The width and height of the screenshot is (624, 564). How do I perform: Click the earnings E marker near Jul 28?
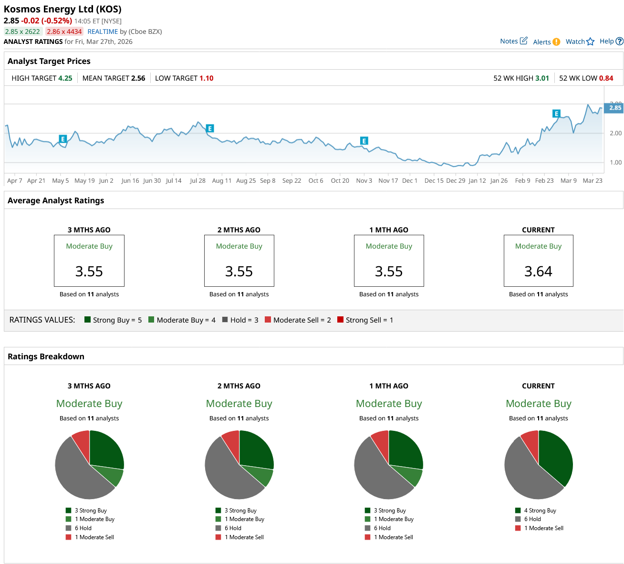click(209, 128)
